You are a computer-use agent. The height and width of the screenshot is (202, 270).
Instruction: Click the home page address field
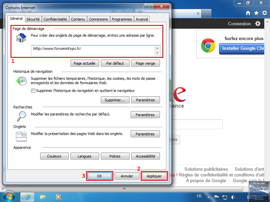pyautogui.click(x=93, y=50)
